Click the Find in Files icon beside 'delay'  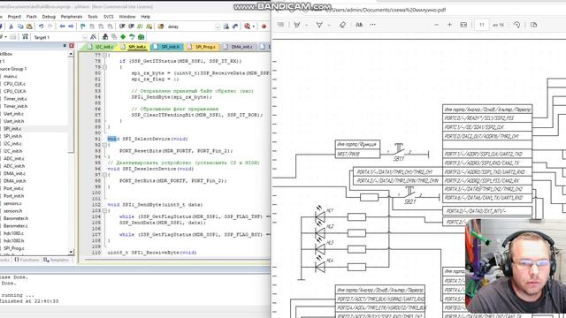pos(161,26)
